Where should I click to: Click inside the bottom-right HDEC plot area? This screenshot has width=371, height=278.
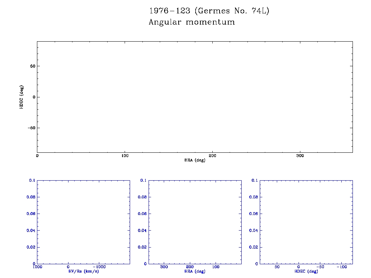coord(307,222)
